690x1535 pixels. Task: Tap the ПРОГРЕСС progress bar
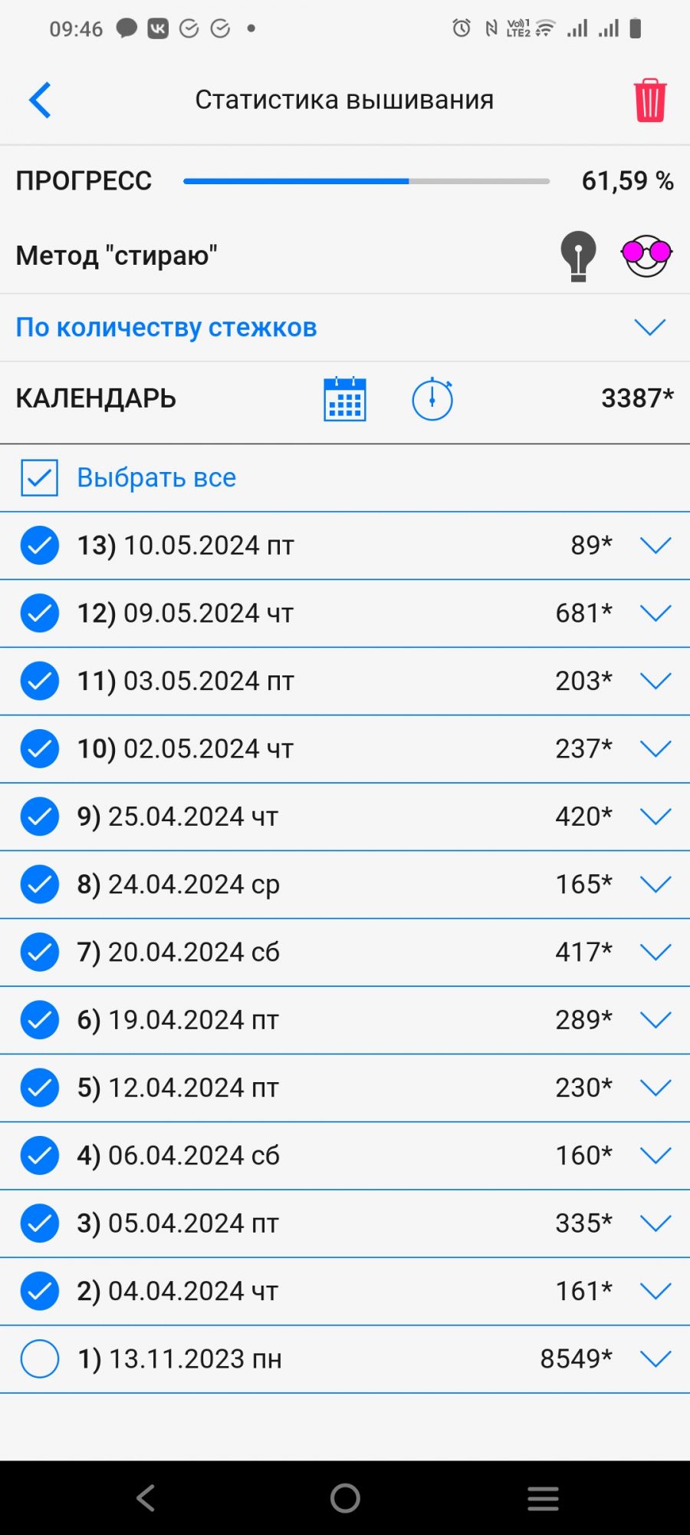[366, 181]
